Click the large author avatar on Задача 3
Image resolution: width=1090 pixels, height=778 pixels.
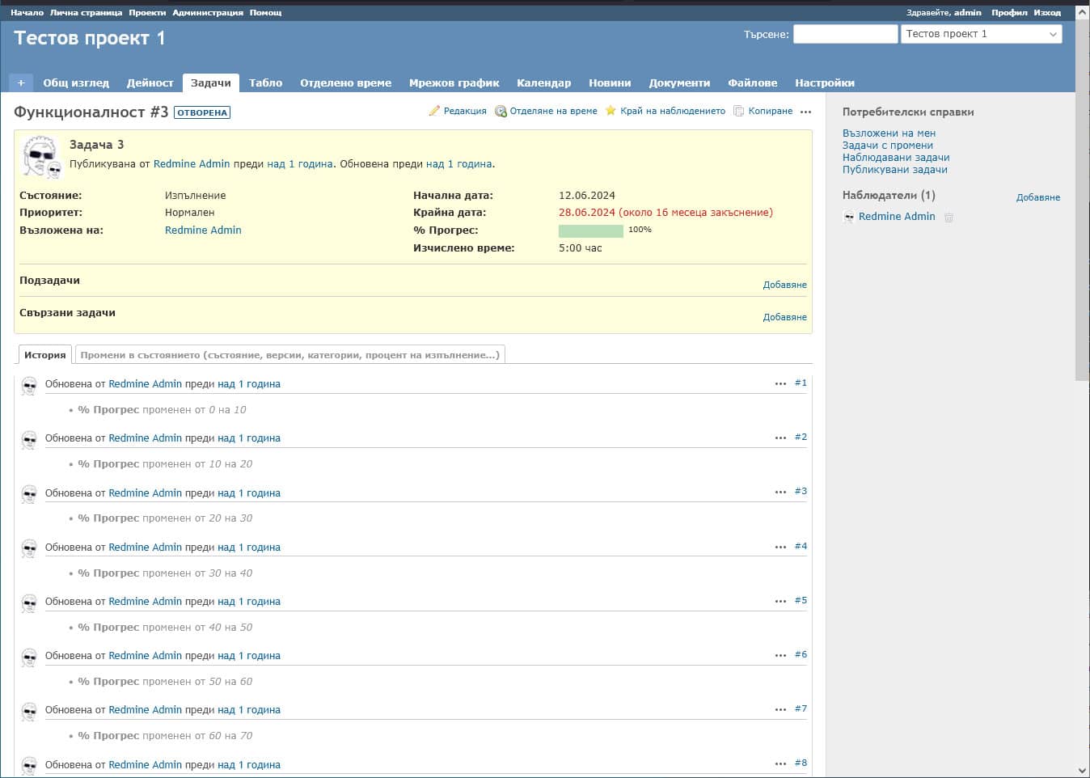point(40,156)
